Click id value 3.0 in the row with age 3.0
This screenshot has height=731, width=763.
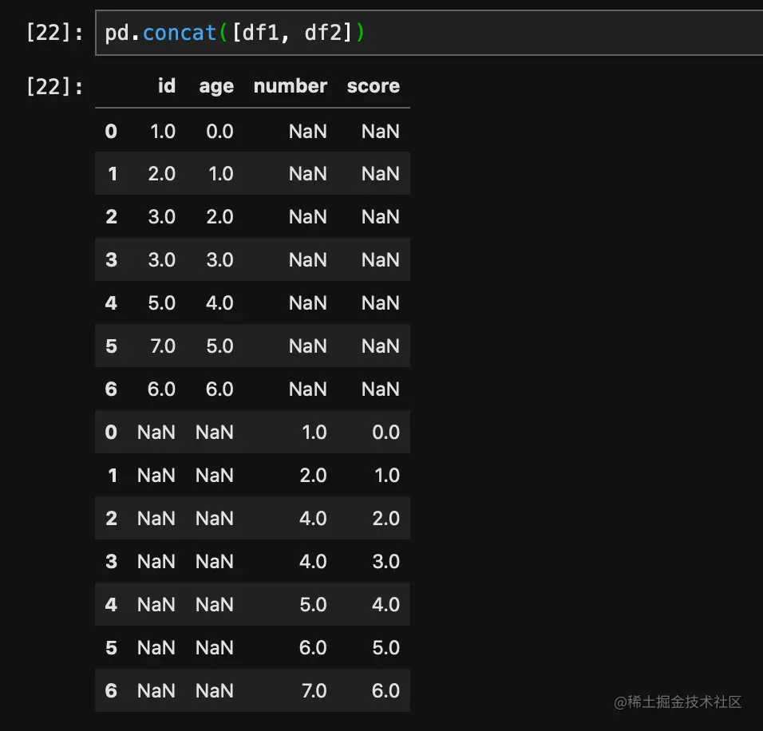[161, 259]
